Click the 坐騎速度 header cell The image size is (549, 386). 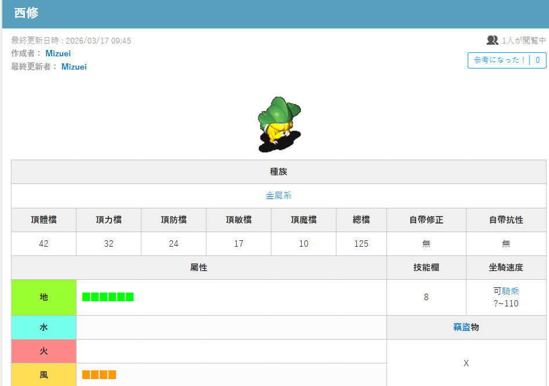pyautogui.click(x=506, y=268)
